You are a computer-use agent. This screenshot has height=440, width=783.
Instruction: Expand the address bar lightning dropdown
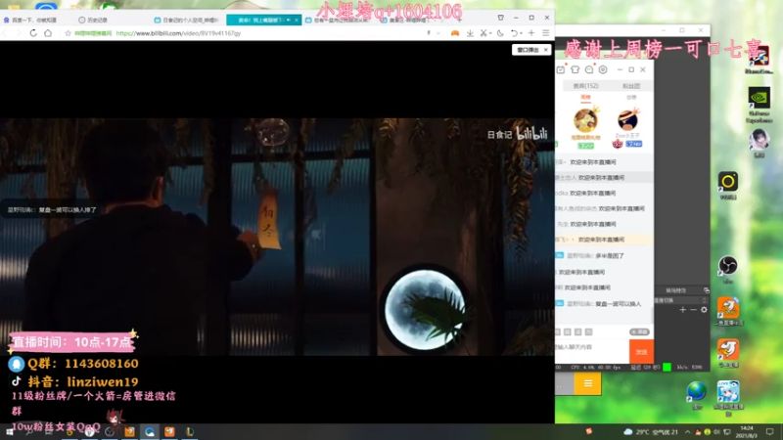pyautogui.click(x=438, y=33)
